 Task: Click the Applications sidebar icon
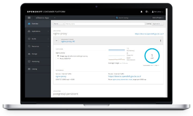[29, 31]
